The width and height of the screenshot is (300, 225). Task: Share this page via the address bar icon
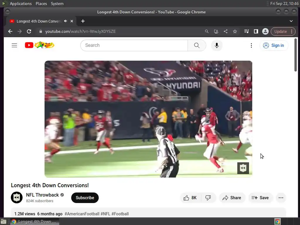[226, 31]
